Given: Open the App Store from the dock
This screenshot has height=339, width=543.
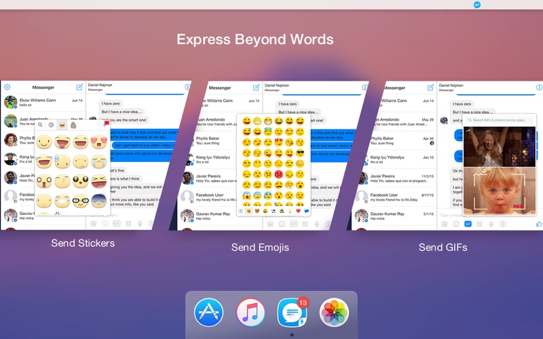Looking at the screenshot, I should point(208,313).
